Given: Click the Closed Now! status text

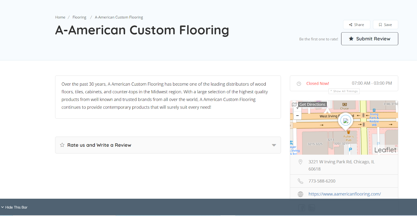Looking at the screenshot, I should point(318,84).
